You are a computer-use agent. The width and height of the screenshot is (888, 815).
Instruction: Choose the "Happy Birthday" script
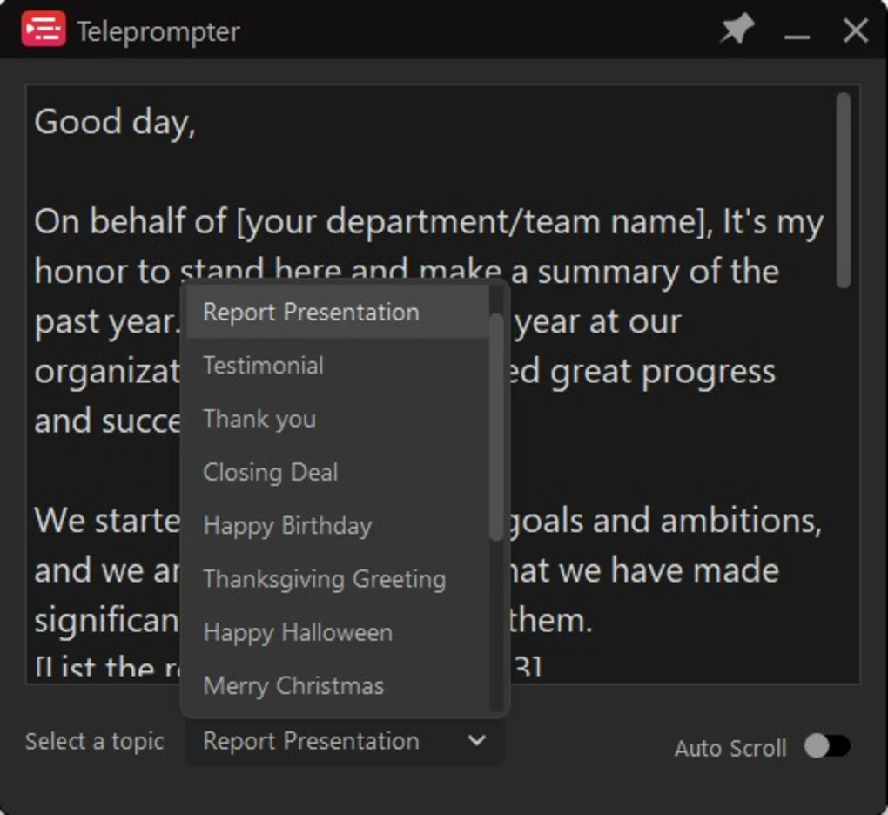(x=286, y=526)
